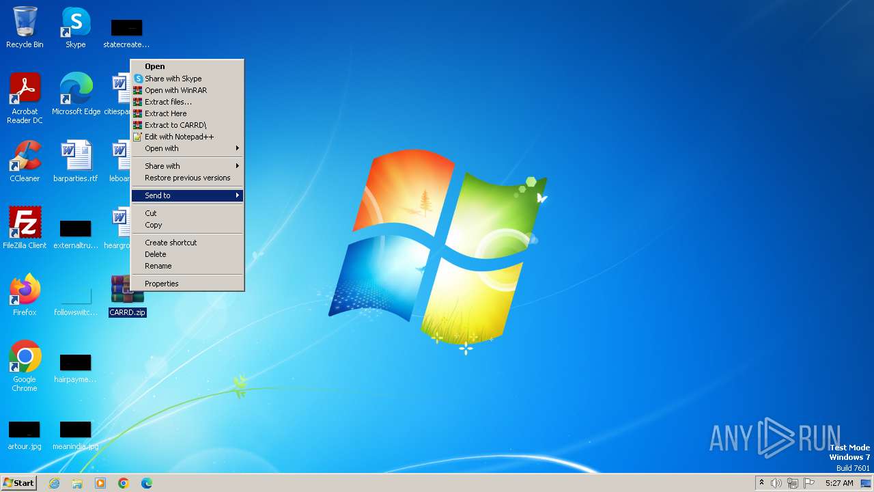Select the Acrobat Reader DC icon

(25, 98)
